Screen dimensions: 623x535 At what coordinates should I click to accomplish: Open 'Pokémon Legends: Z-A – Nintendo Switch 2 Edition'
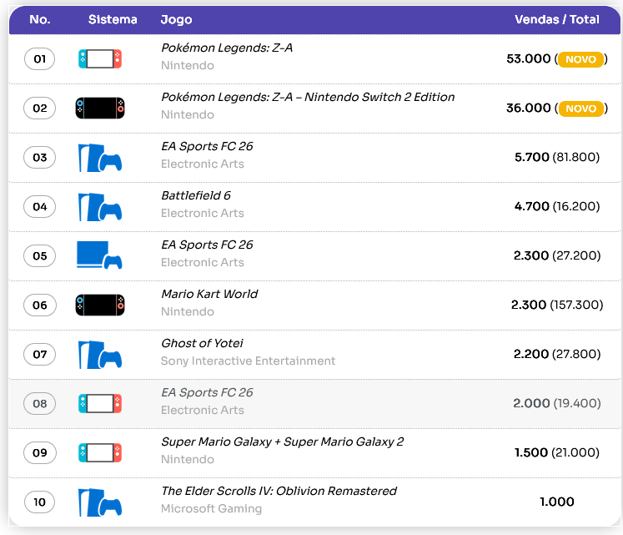(308, 97)
